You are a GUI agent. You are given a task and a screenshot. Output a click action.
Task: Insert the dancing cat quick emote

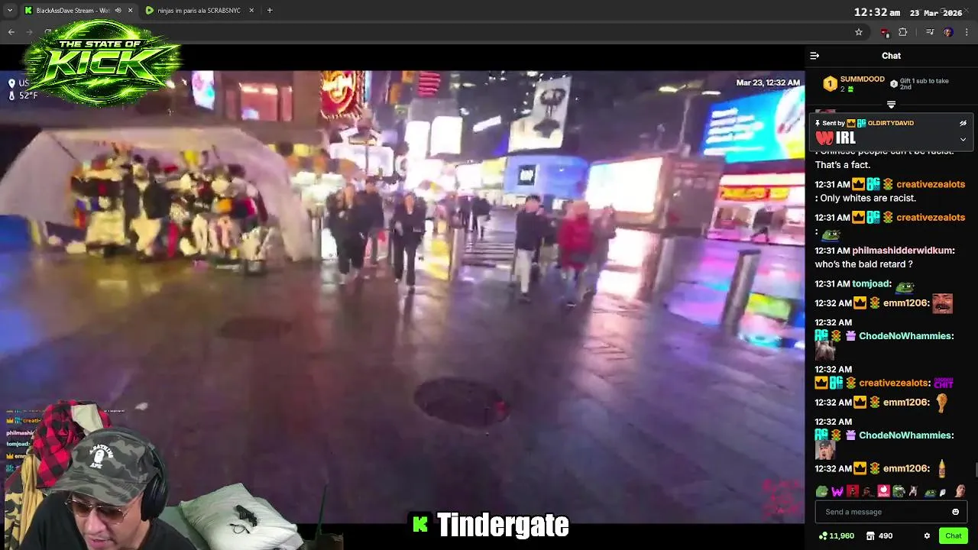point(913,492)
